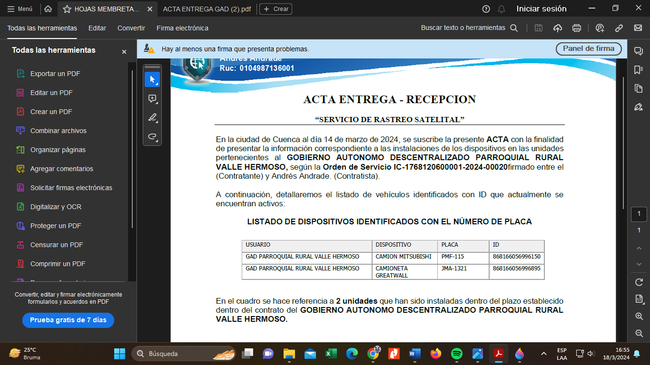Select the add comment tool
The image size is (650, 365).
pyautogui.click(x=152, y=99)
